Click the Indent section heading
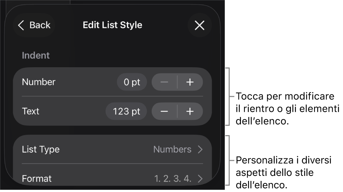The height and width of the screenshot is (192, 343). pyautogui.click(x=36, y=55)
